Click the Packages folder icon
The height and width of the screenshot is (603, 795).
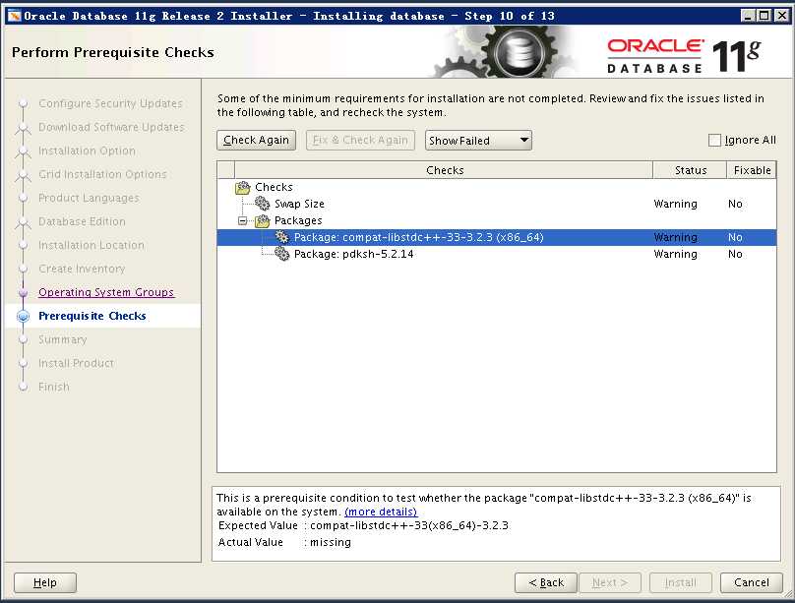click(x=262, y=220)
